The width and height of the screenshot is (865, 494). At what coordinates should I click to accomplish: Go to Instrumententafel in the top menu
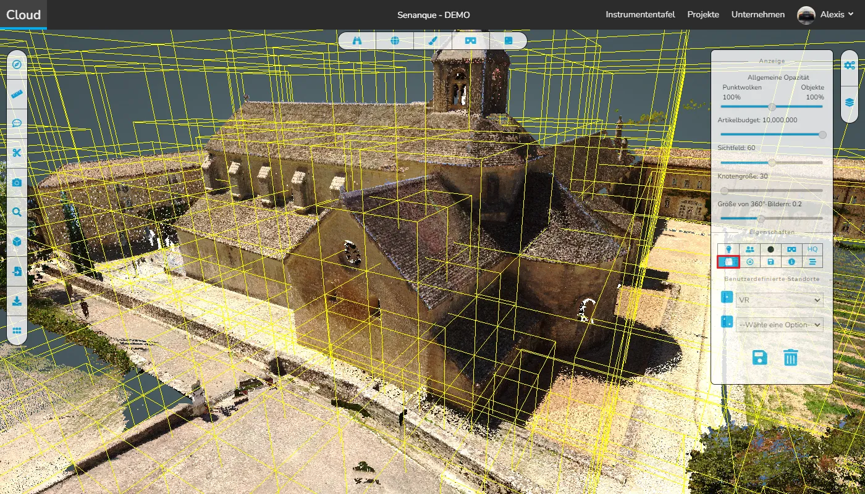pyautogui.click(x=640, y=15)
